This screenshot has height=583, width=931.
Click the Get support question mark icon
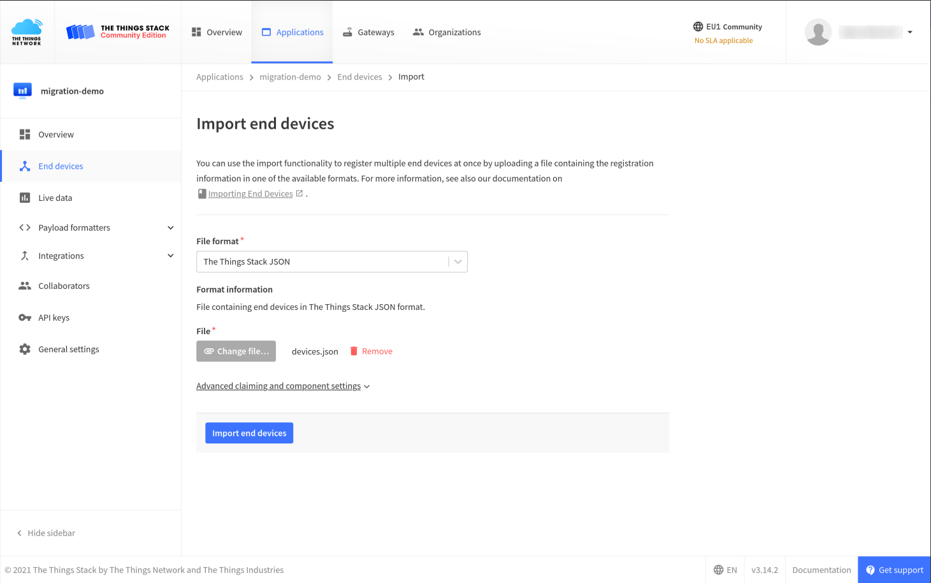870,570
